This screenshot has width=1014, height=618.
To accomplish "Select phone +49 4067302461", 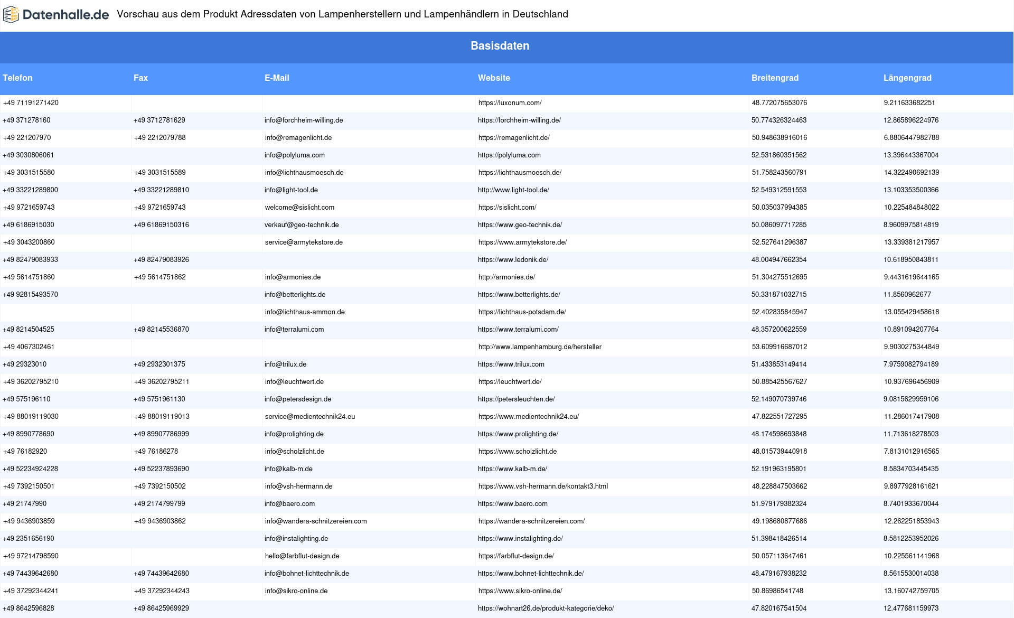I will (29, 347).
